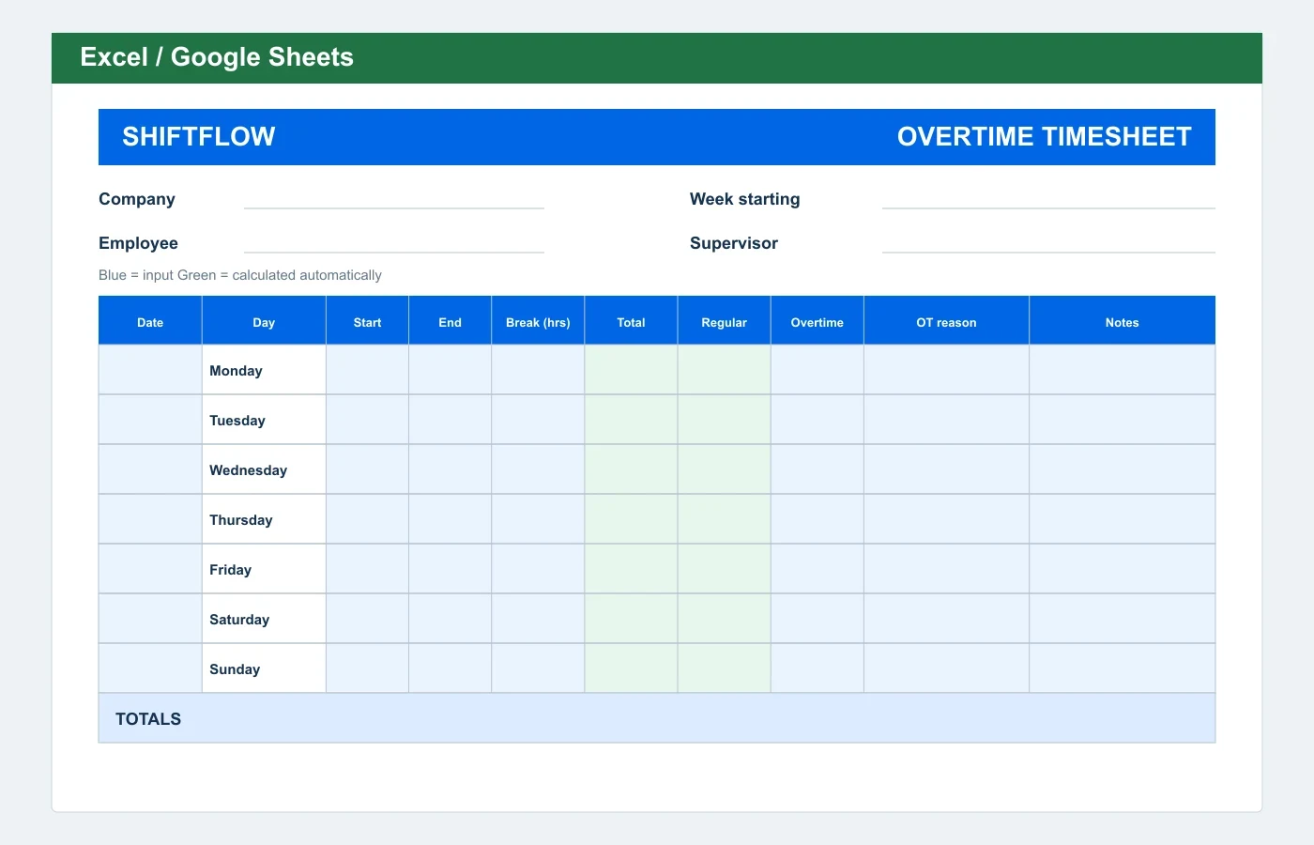Select the Start cell in Monday row
Image resolution: width=1314 pixels, height=845 pixels.
pos(367,370)
